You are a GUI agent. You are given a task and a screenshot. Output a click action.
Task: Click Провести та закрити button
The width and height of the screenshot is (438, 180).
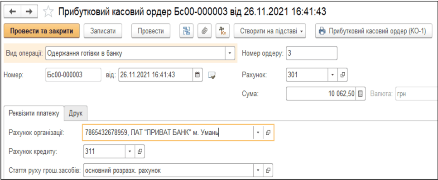[42, 31]
